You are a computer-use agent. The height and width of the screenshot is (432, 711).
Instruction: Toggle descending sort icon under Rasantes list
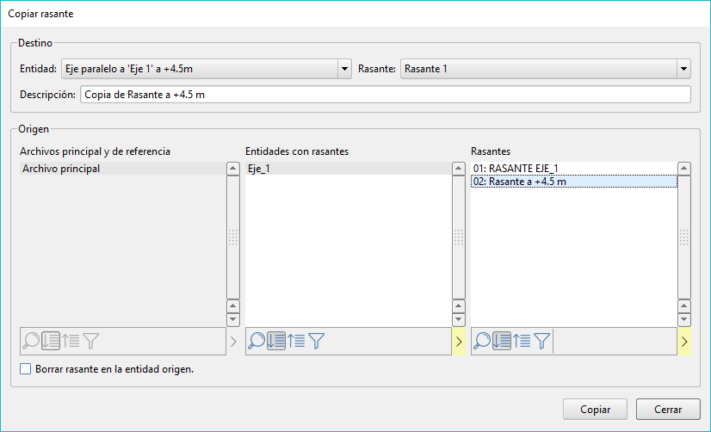click(x=502, y=341)
